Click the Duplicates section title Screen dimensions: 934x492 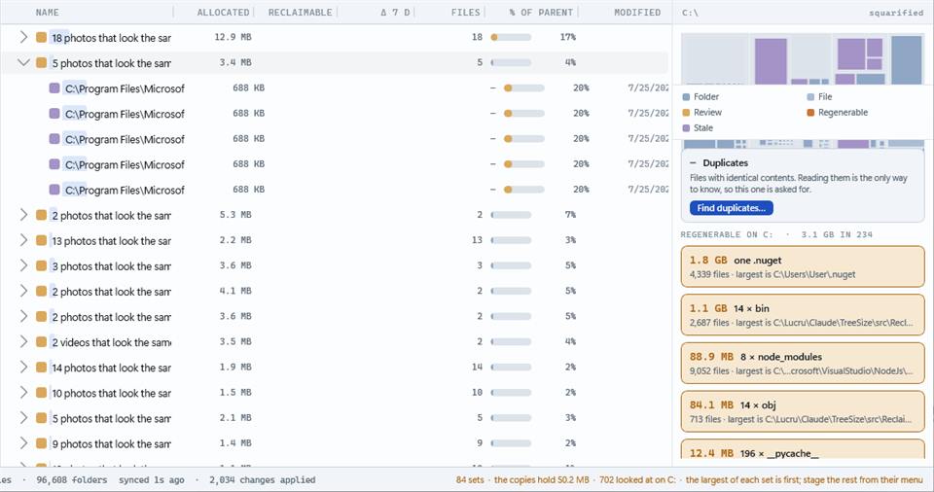(x=725, y=162)
